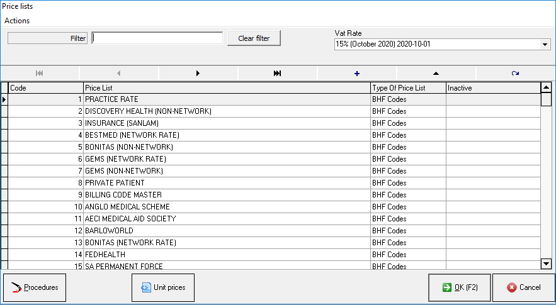Click the Unit prices button
Viewport: 556px width, 305px height.
pos(163,287)
